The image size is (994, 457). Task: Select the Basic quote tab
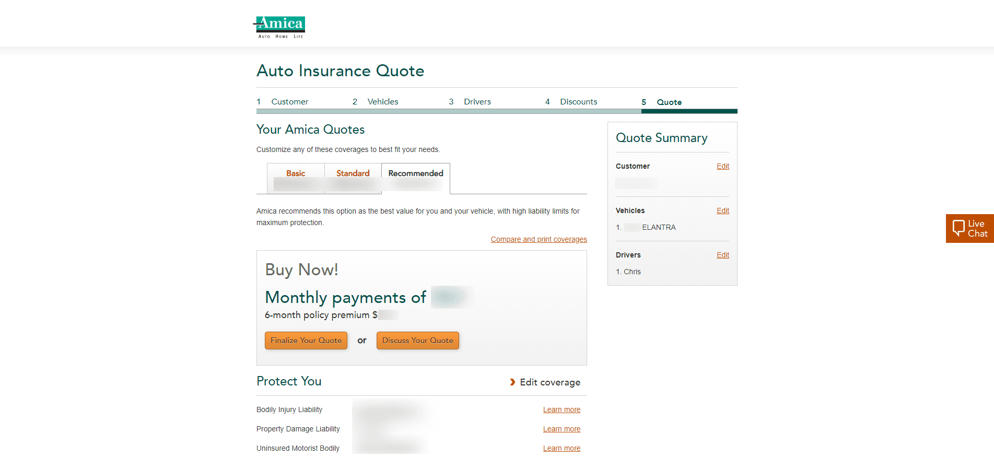pos(296,178)
